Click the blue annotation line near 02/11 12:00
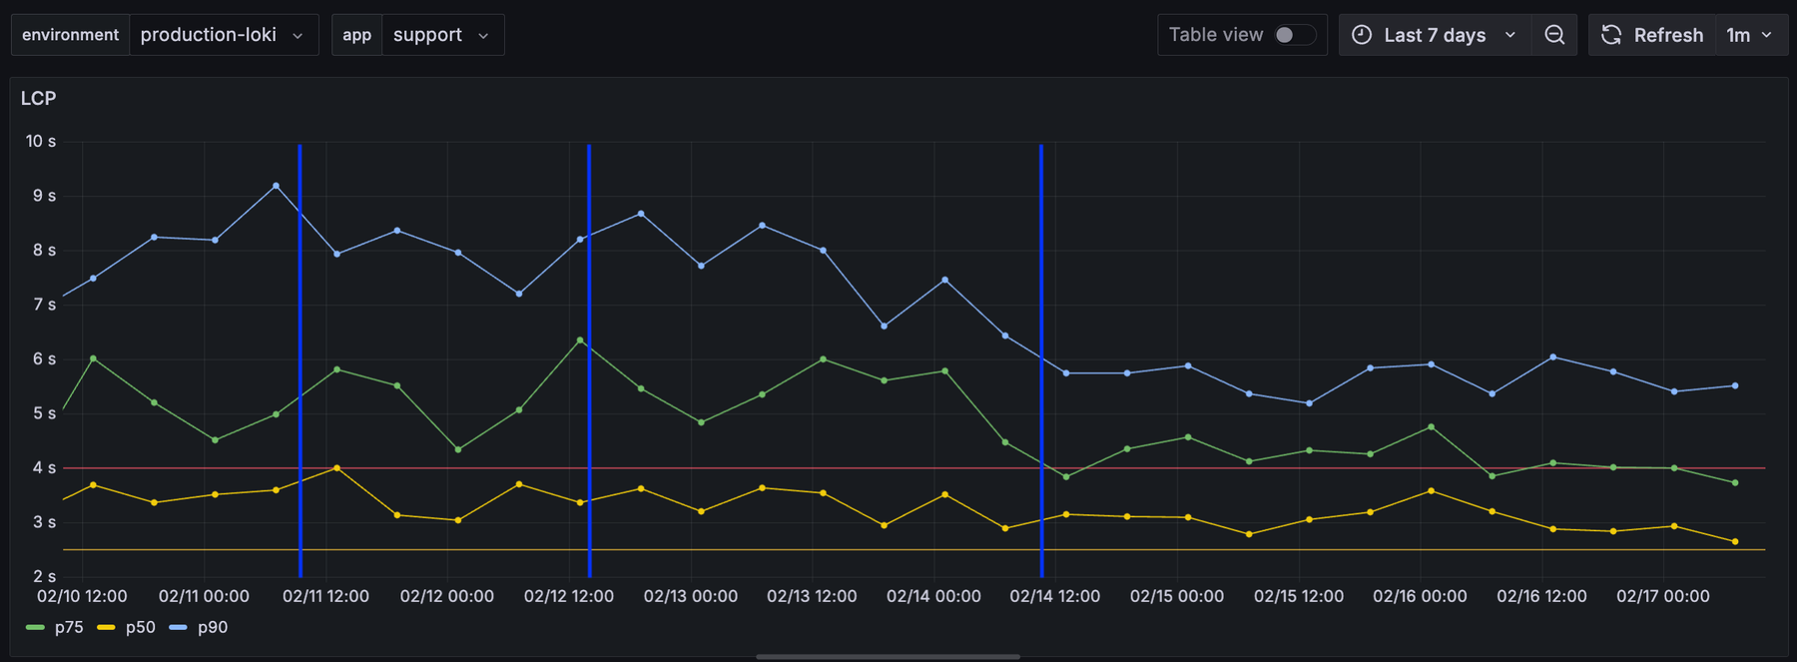The image size is (1797, 662). [x=299, y=359]
